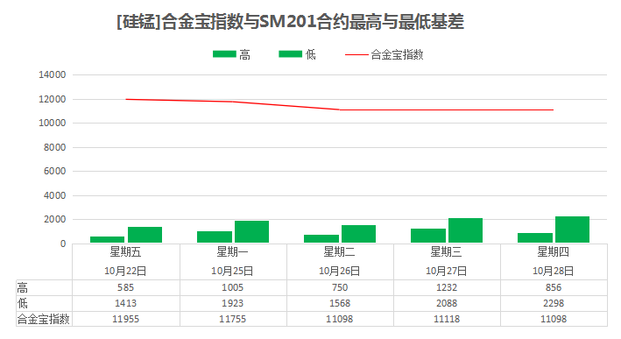Click the 14000 y-axis label
Image resolution: width=621 pixels, height=339 pixels.
click(52, 74)
